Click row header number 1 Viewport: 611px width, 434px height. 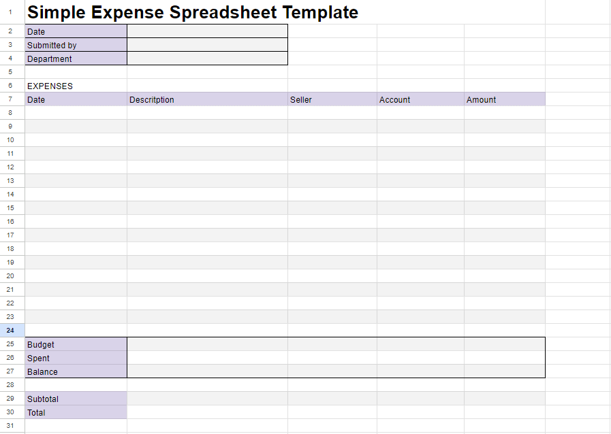pyautogui.click(x=10, y=12)
